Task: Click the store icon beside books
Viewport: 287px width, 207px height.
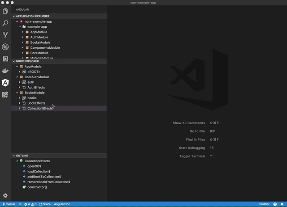Action: (x=24, y=98)
